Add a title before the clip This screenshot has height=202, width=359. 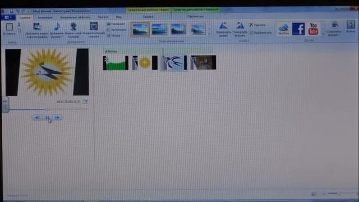point(116,24)
